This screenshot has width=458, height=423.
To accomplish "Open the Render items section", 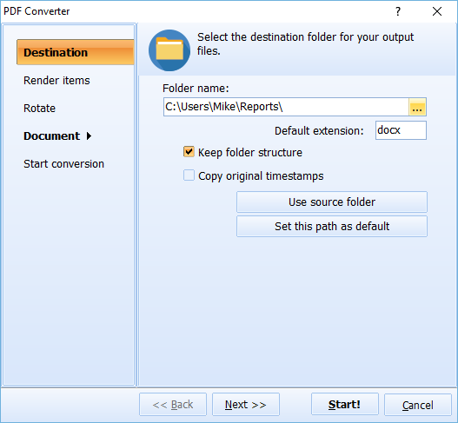I will (x=56, y=80).
